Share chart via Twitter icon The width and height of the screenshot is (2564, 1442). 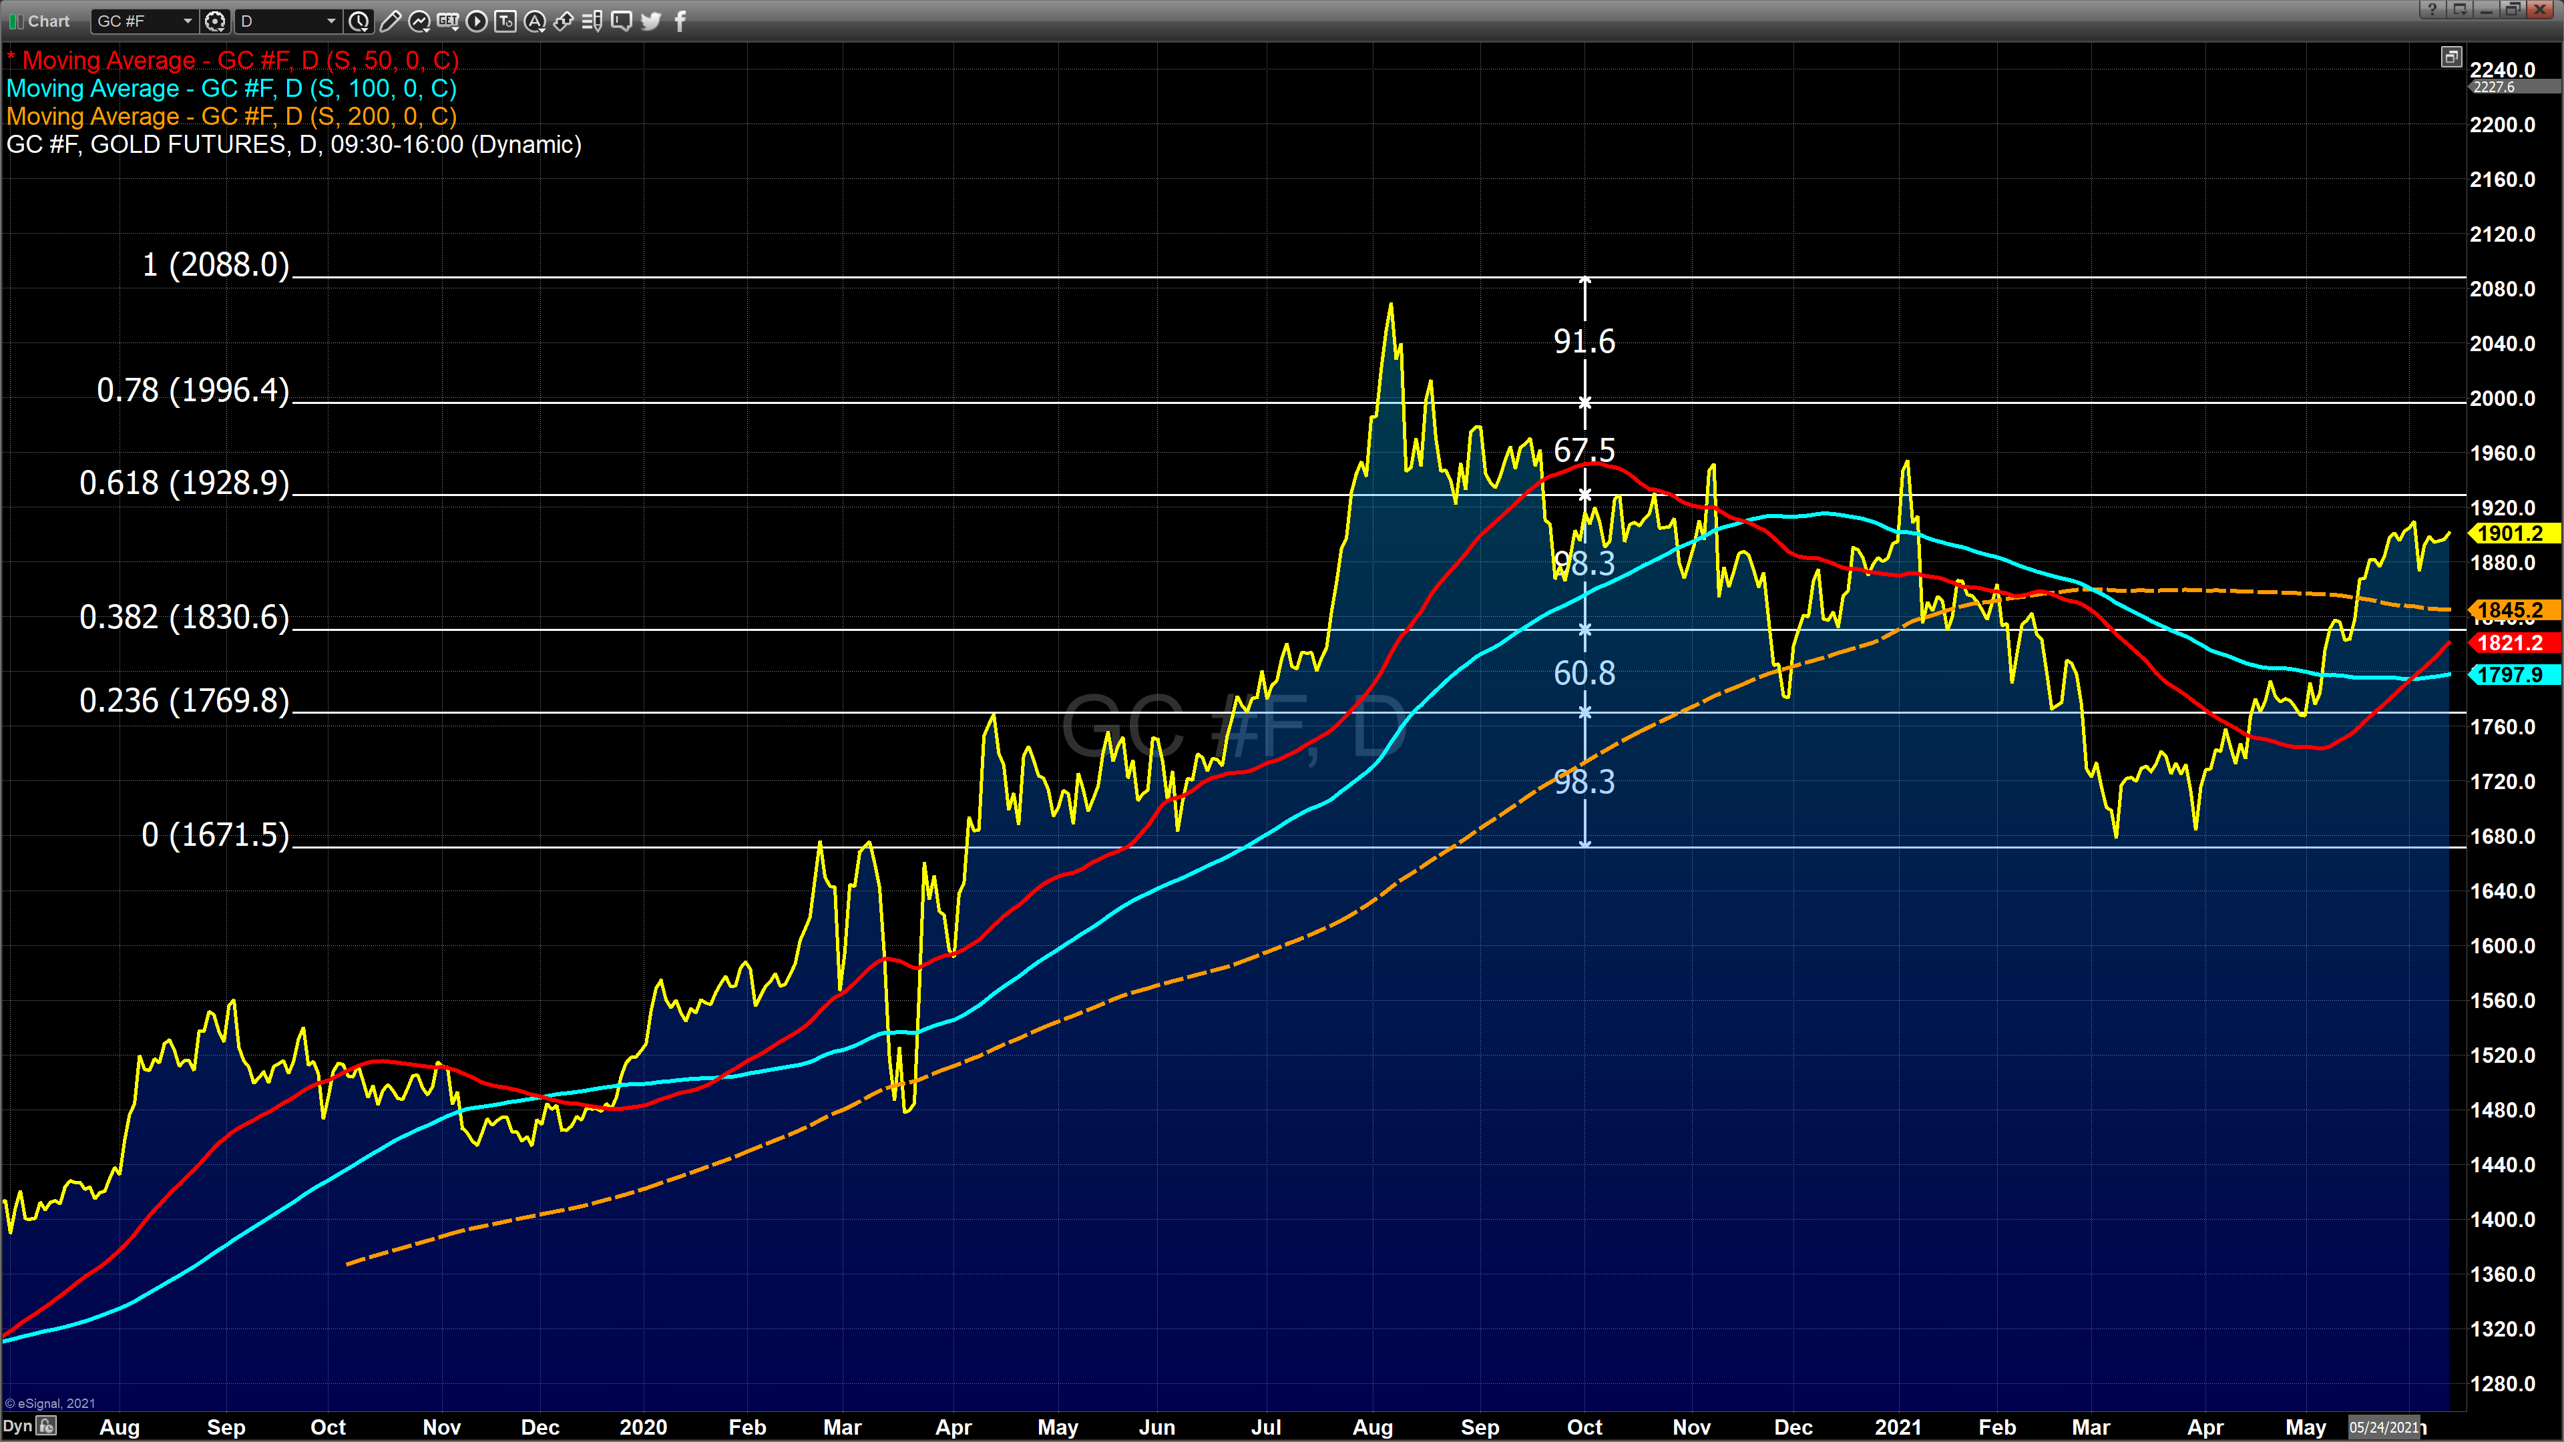click(x=651, y=21)
